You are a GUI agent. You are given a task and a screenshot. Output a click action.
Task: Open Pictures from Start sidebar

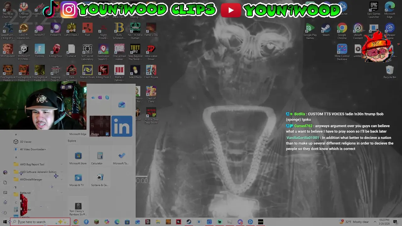5,192
